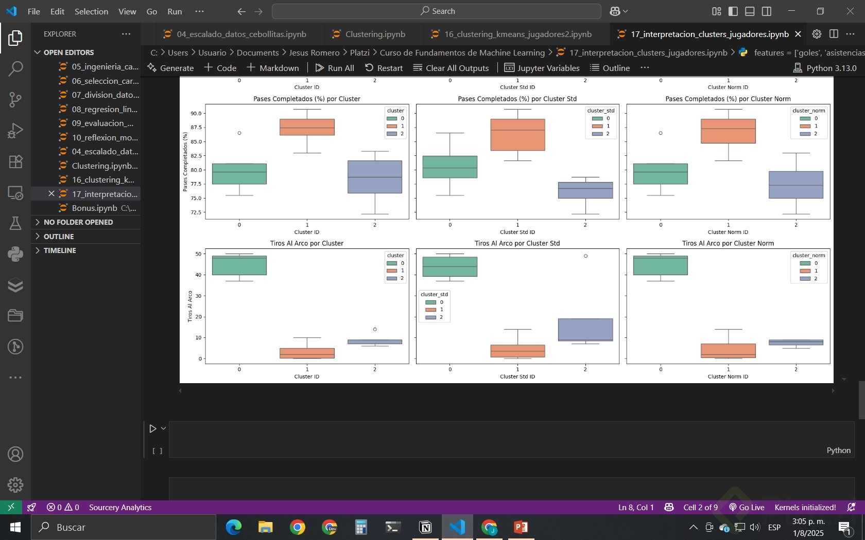Select Python 3.13.0 kernel picker
865x540 pixels.
coord(825,68)
